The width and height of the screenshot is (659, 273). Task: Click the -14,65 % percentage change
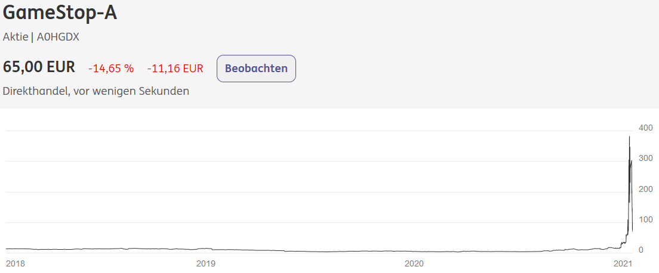(x=111, y=69)
